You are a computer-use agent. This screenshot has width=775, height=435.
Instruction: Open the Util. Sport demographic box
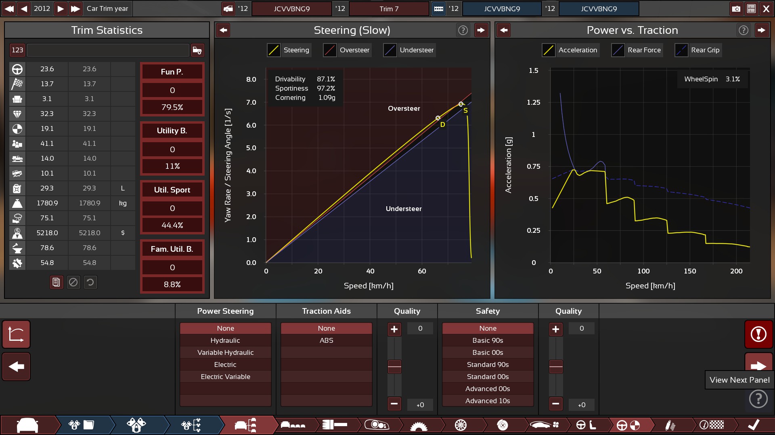(x=172, y=207)
